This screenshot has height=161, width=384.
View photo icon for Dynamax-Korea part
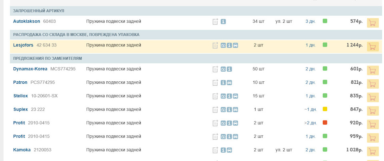(x=223, y=69)
